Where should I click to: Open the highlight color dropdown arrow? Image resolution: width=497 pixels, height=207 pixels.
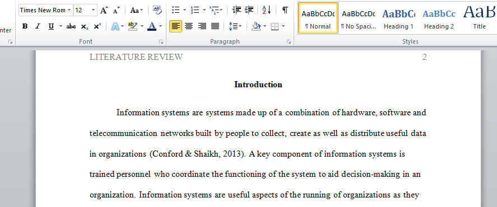(142, 27)
